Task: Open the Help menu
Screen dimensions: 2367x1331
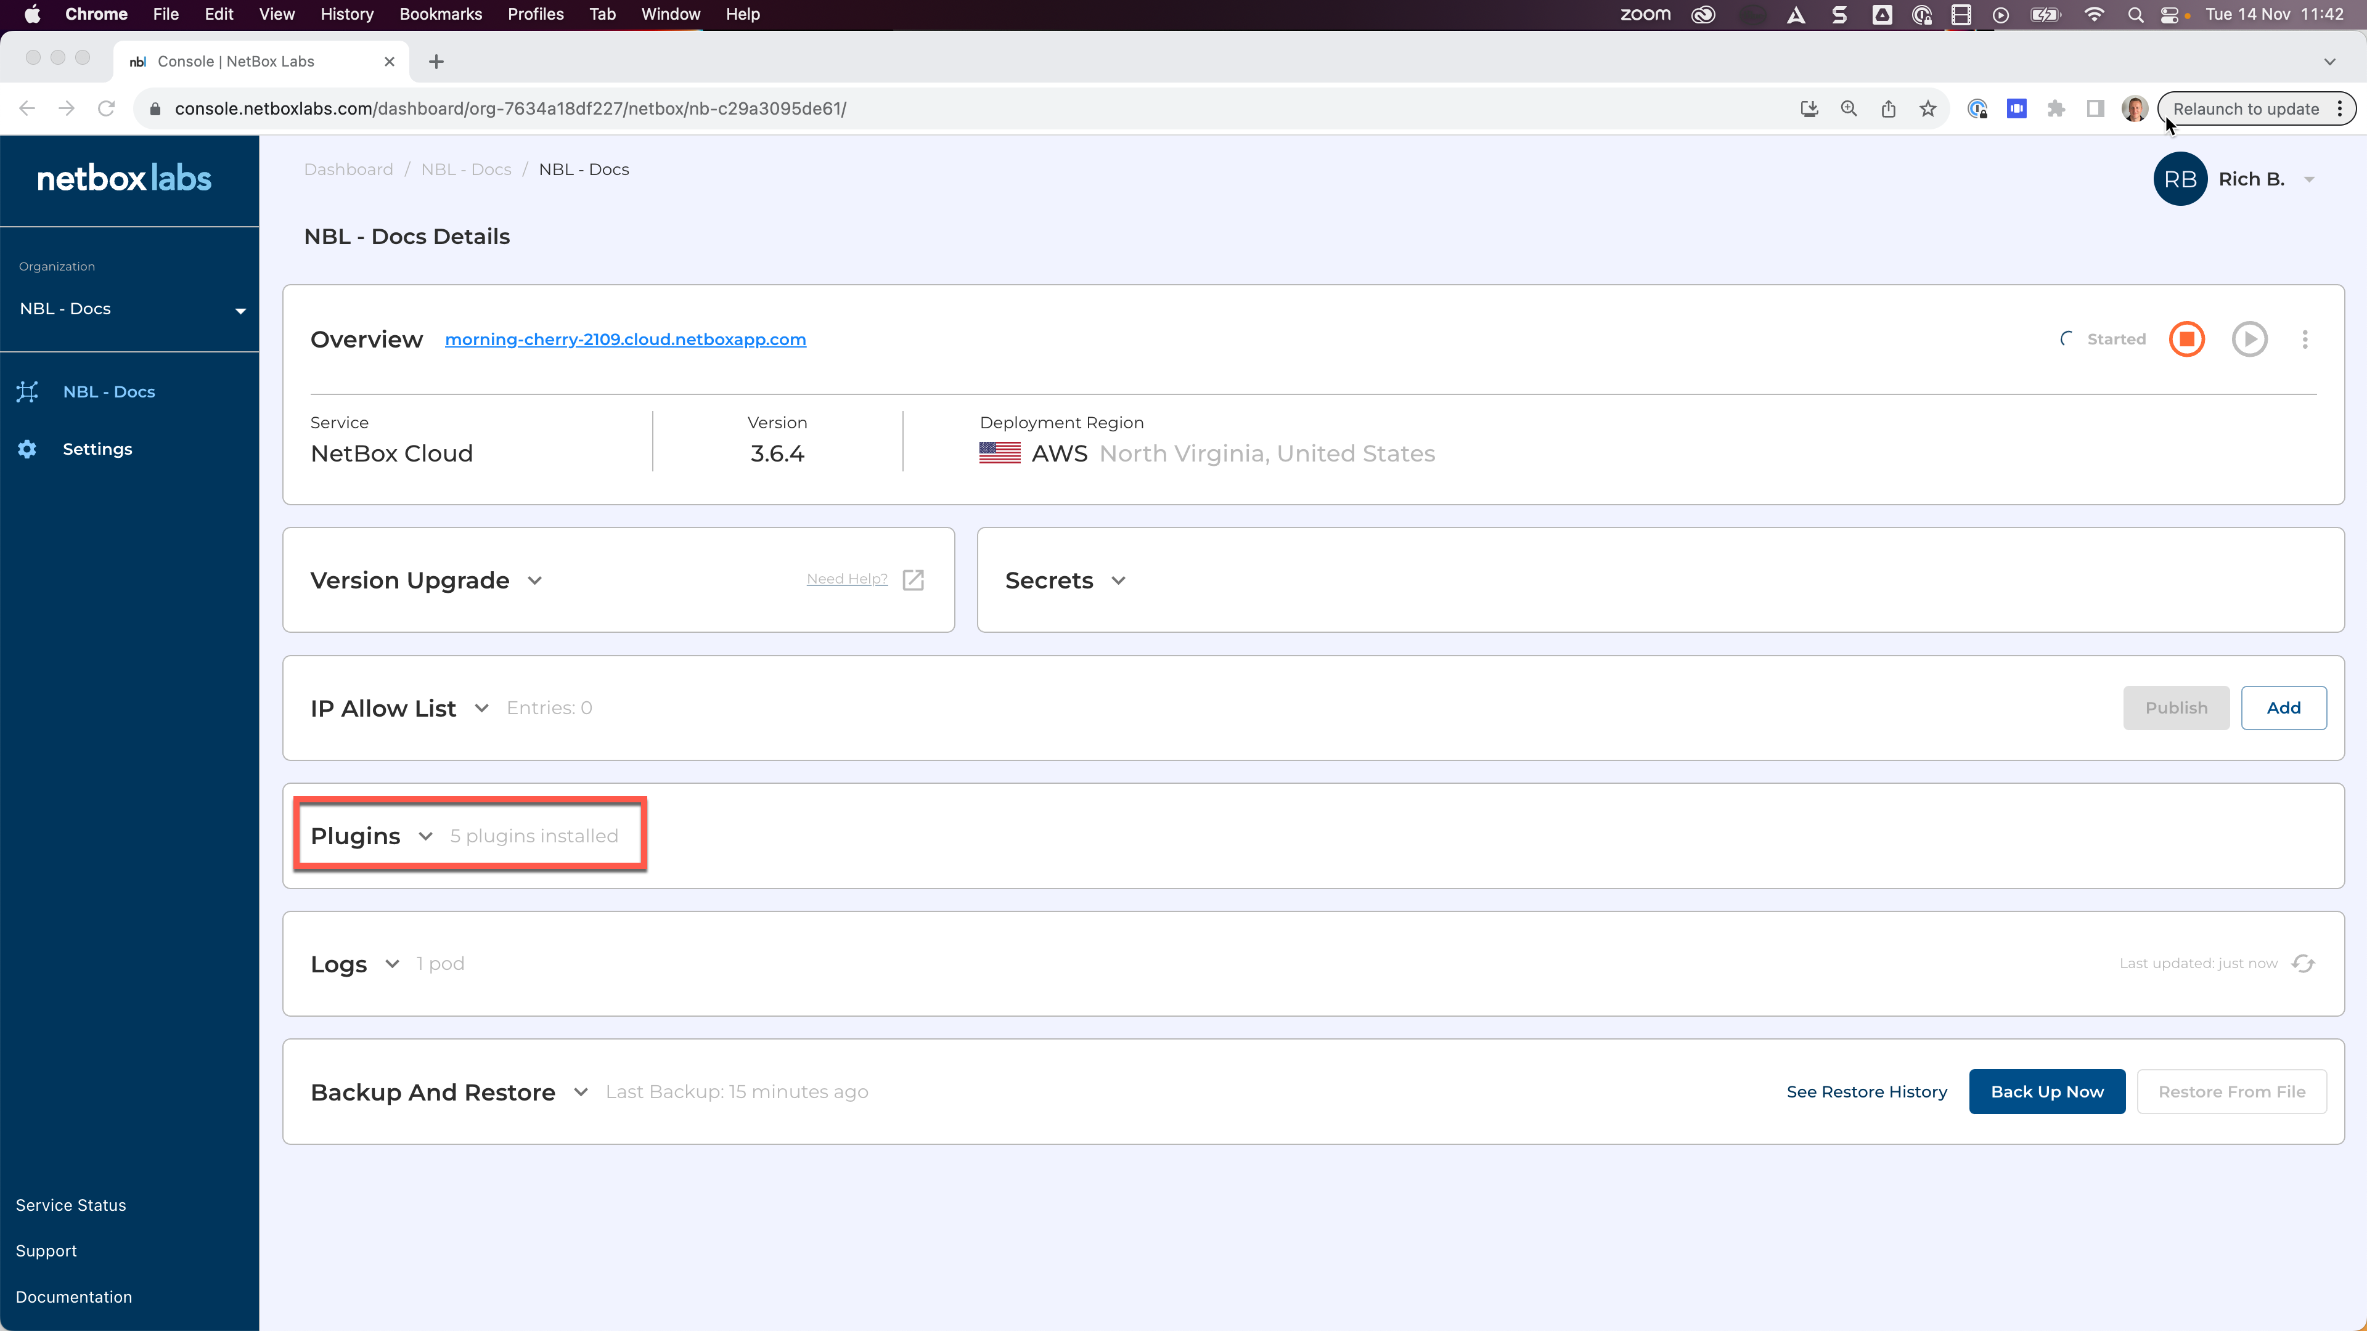Action: coord(742,14)
